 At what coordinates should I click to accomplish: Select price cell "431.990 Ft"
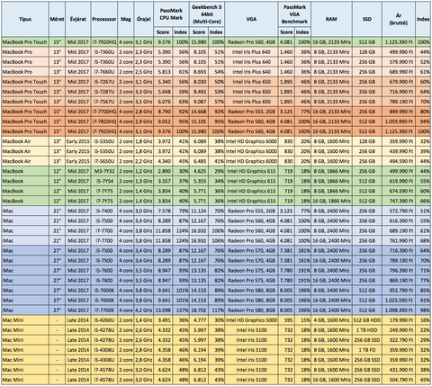[399, 370]
